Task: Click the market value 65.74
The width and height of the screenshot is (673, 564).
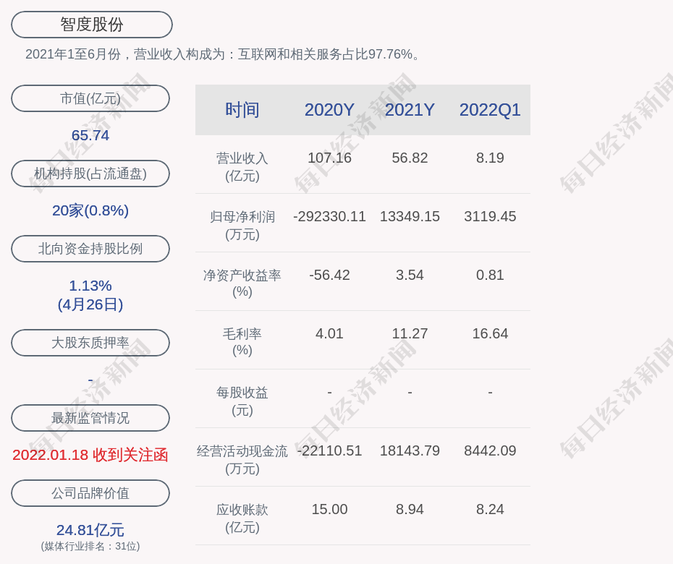Action: (x=90, y=135)
